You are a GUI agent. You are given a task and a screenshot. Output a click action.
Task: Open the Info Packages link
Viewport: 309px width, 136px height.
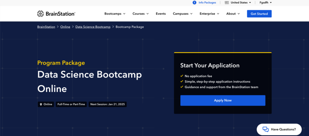click(x=207, y=3)
